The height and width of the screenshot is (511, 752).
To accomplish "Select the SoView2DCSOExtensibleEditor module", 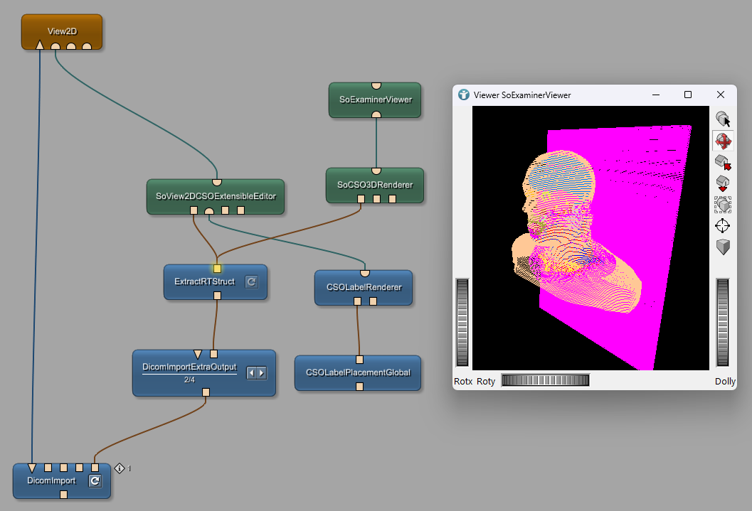I will click(215, 195).
